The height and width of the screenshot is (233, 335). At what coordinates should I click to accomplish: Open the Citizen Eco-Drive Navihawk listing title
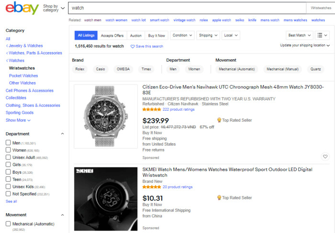coord(233,90)
